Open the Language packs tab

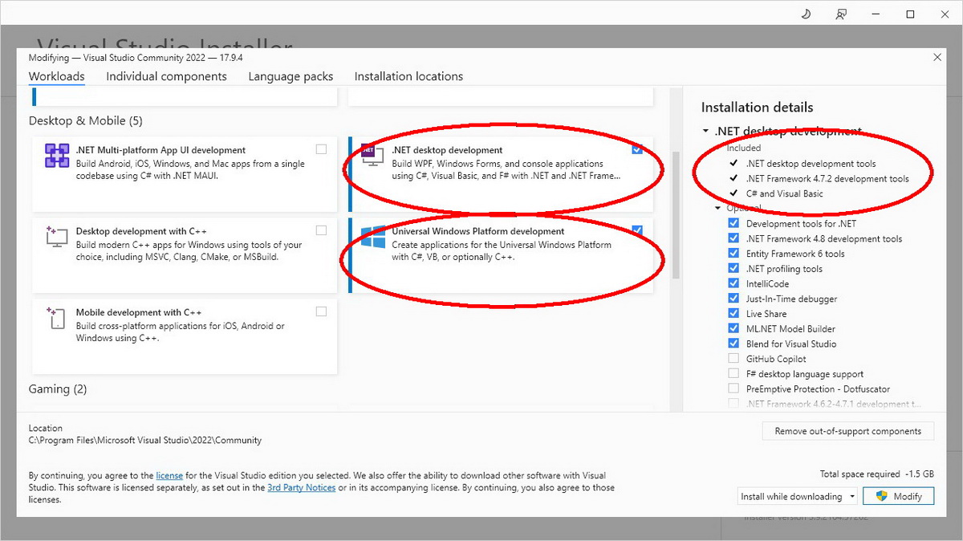click(291, 76)
